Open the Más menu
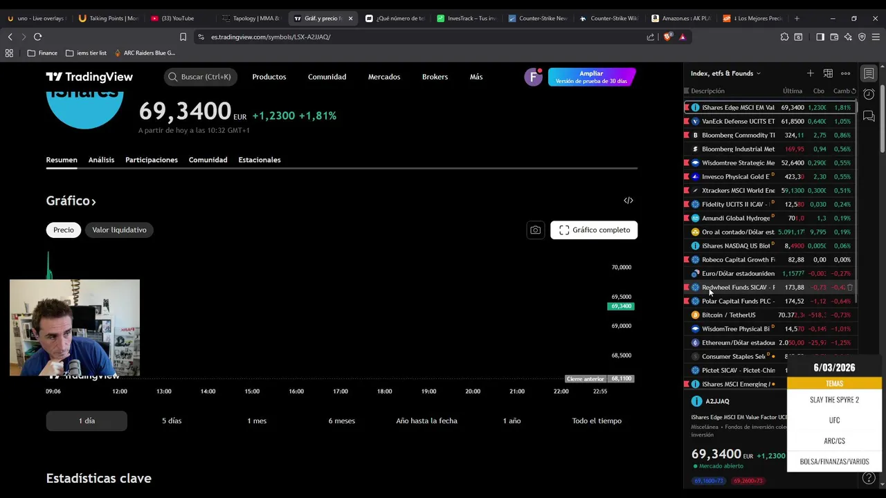 [476, 77]
